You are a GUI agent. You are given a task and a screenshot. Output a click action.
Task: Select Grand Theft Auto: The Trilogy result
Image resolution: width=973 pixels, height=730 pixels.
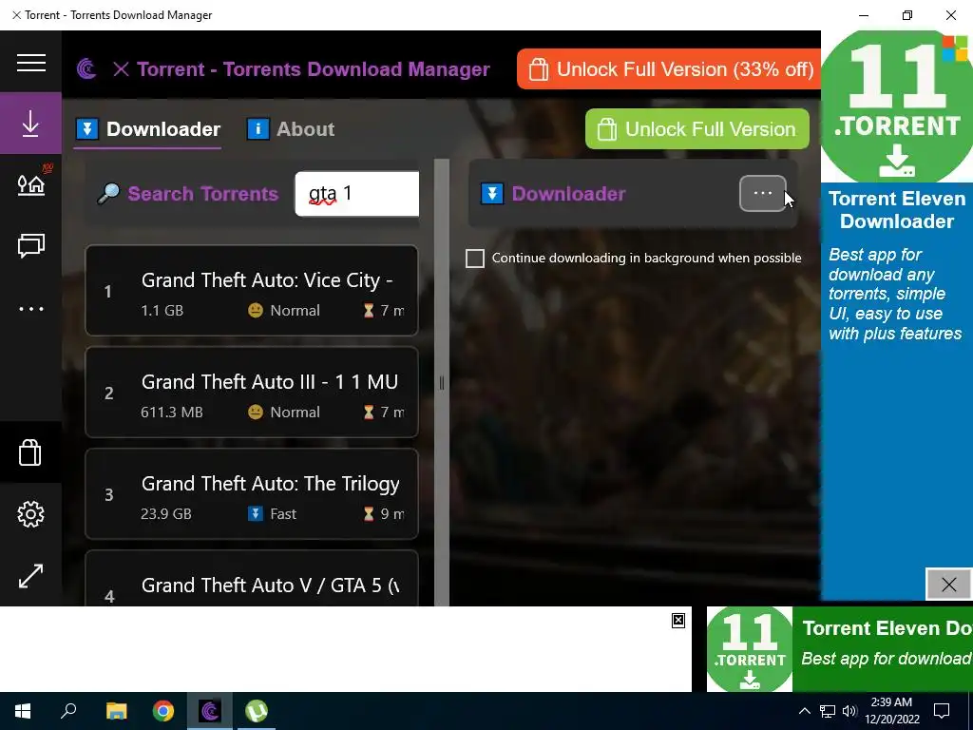tap(251, 494)
